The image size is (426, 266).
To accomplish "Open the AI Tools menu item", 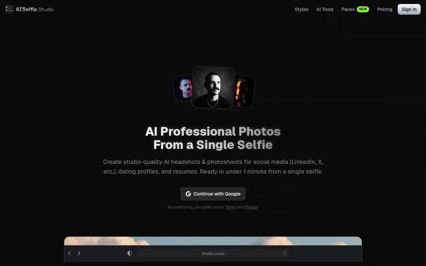I will pyautogui.click(x=325, y=9).
